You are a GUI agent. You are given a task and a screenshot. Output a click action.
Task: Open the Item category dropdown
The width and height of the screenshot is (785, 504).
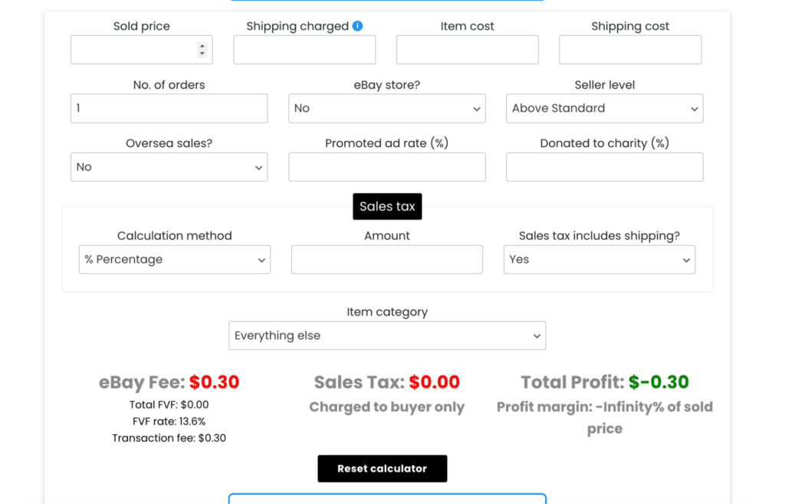pos(386,335)
